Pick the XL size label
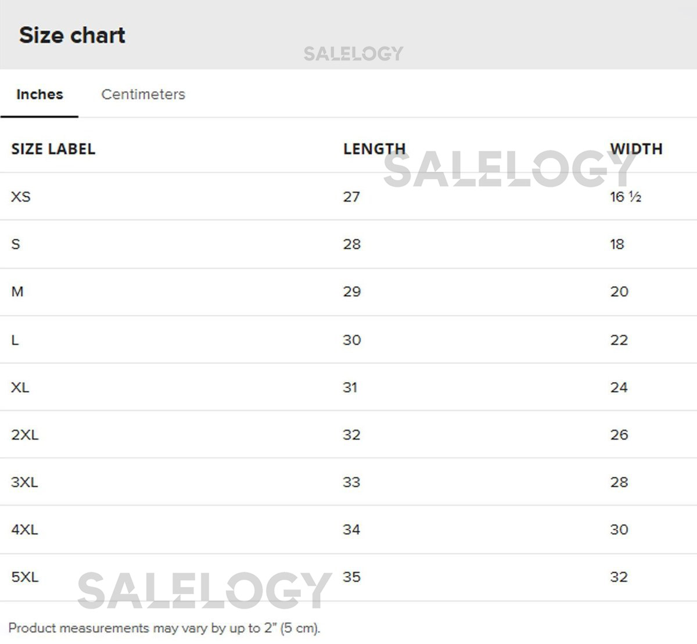This screenshot has height=644, width=697. (20, 387)
